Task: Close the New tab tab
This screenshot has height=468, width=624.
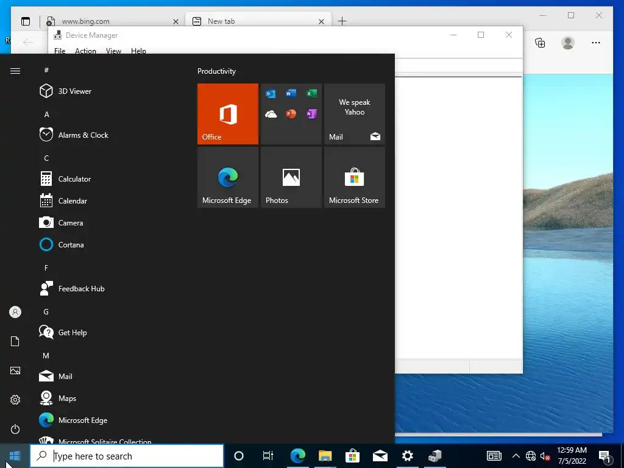Action: coord(322,21)
